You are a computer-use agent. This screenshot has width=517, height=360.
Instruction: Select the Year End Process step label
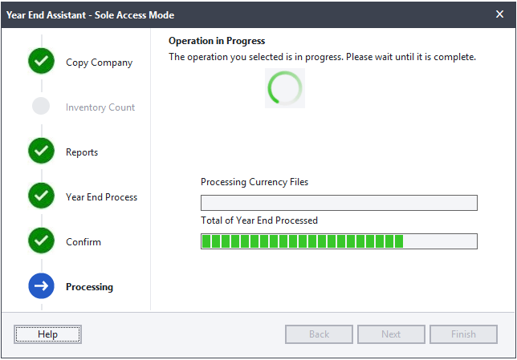[x=101, y=197]
